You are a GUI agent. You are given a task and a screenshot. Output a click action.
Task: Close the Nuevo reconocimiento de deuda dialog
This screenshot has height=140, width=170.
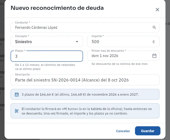pos(157,10)
